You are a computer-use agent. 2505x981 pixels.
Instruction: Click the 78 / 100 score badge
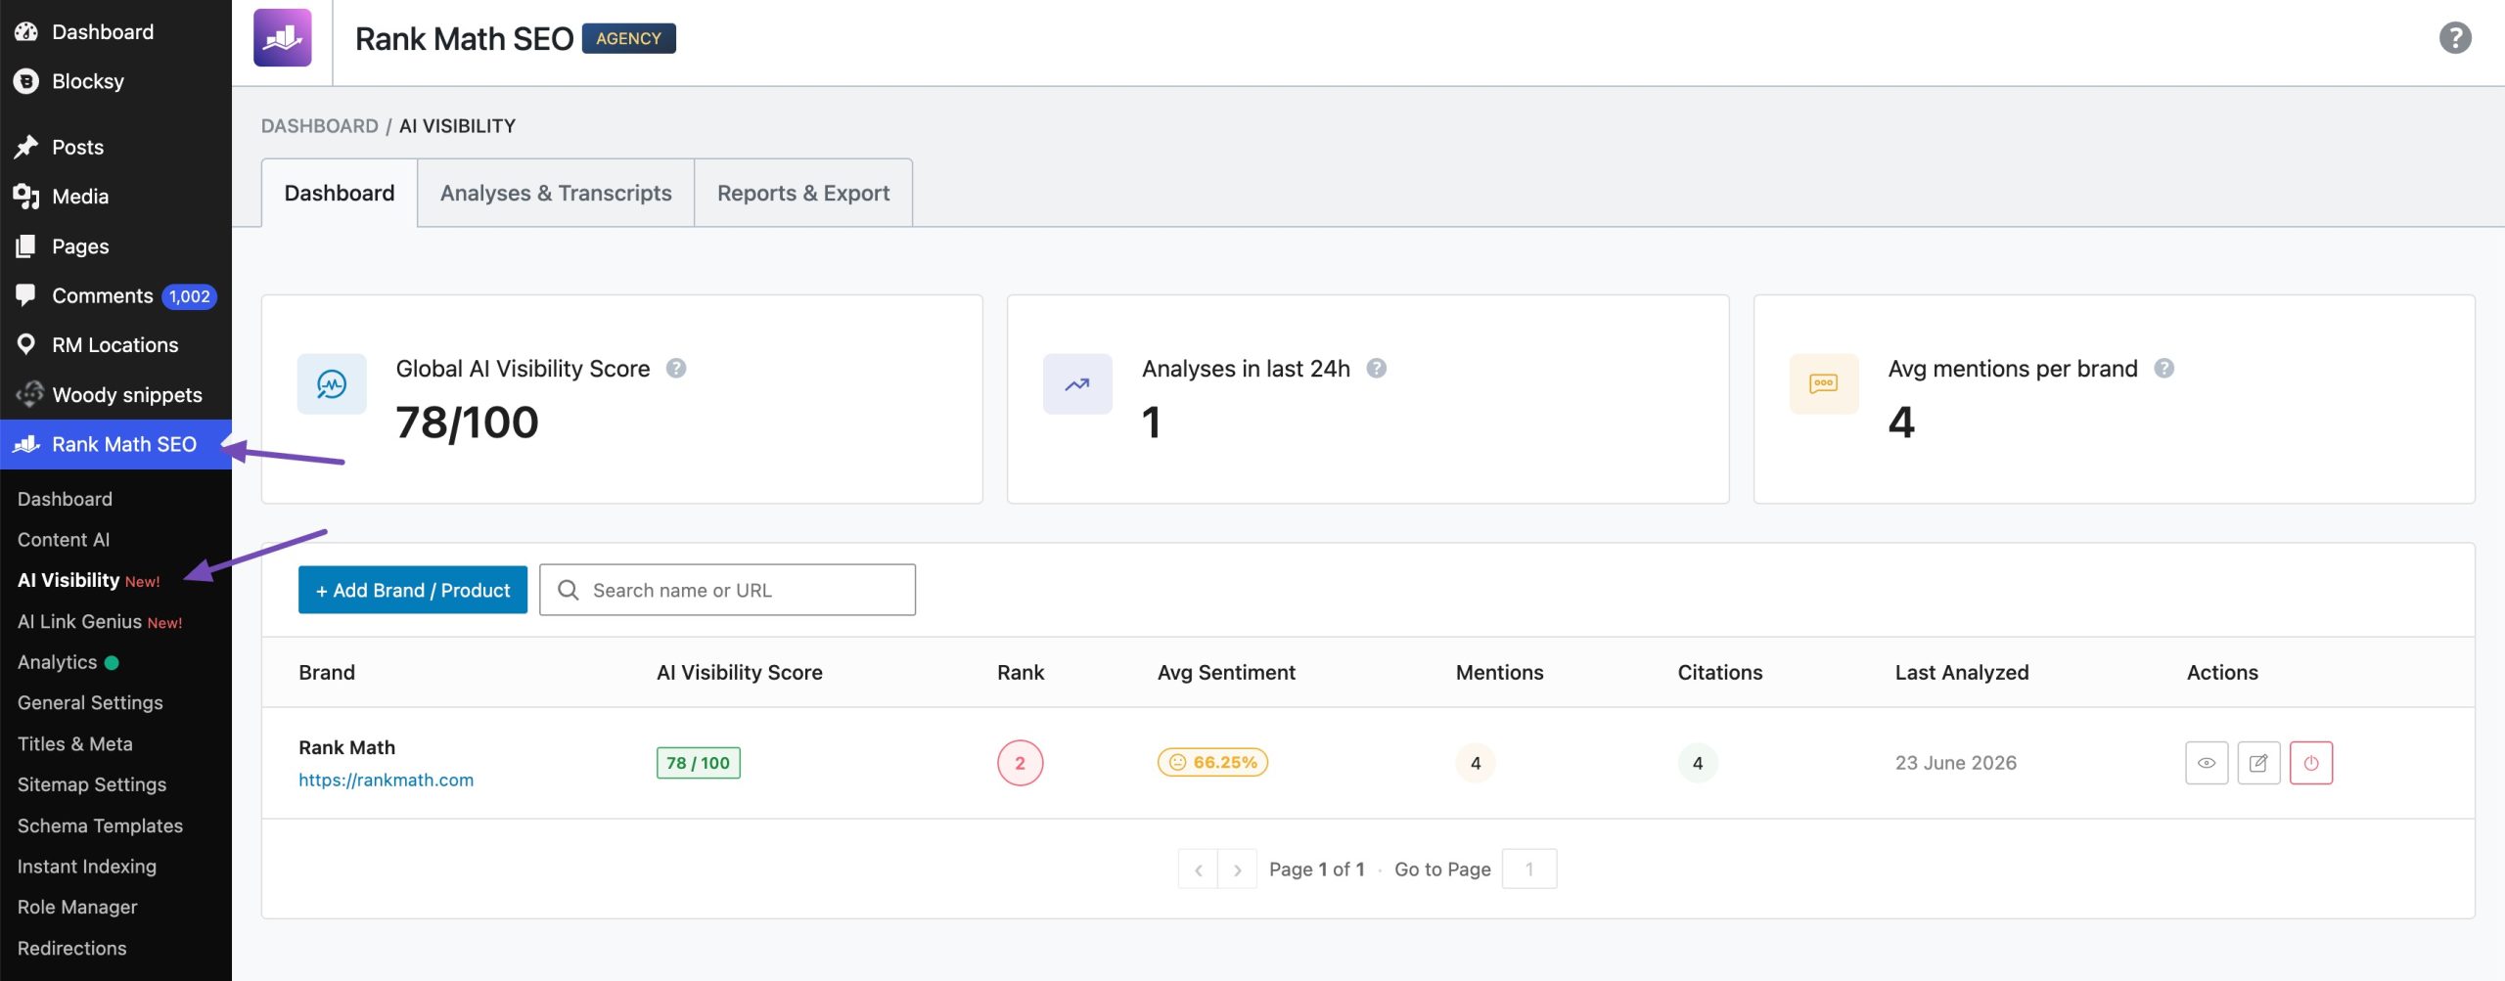[698, 763]
